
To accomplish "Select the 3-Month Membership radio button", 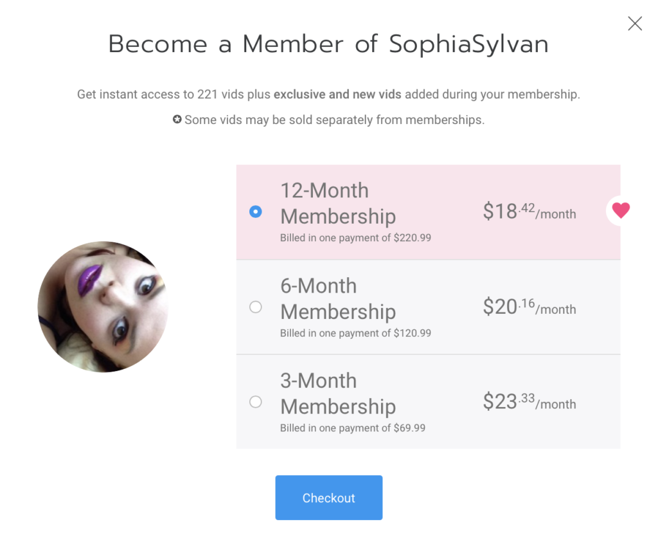I will point(256,402).
